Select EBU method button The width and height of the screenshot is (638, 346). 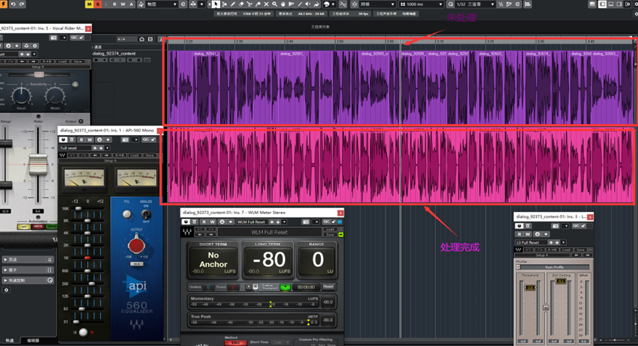coord(236,343)
